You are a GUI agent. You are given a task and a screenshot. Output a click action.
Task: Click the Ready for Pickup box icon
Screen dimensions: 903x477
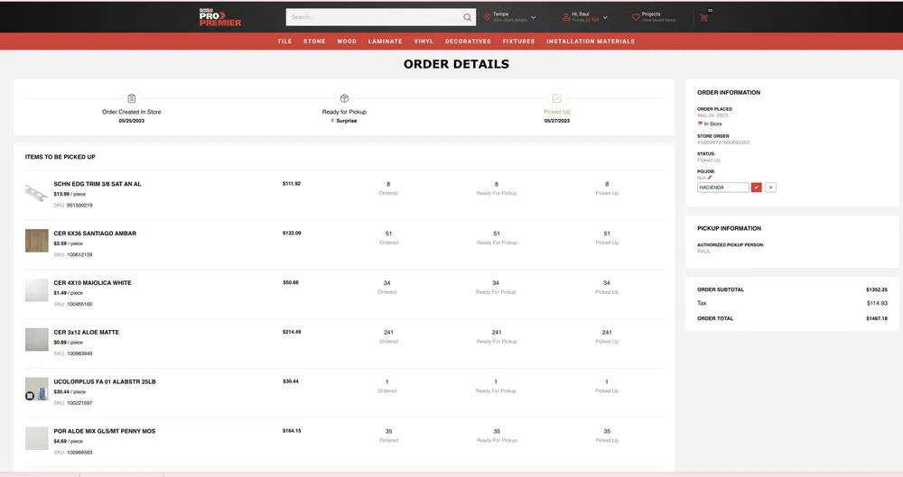click(344, 98)
